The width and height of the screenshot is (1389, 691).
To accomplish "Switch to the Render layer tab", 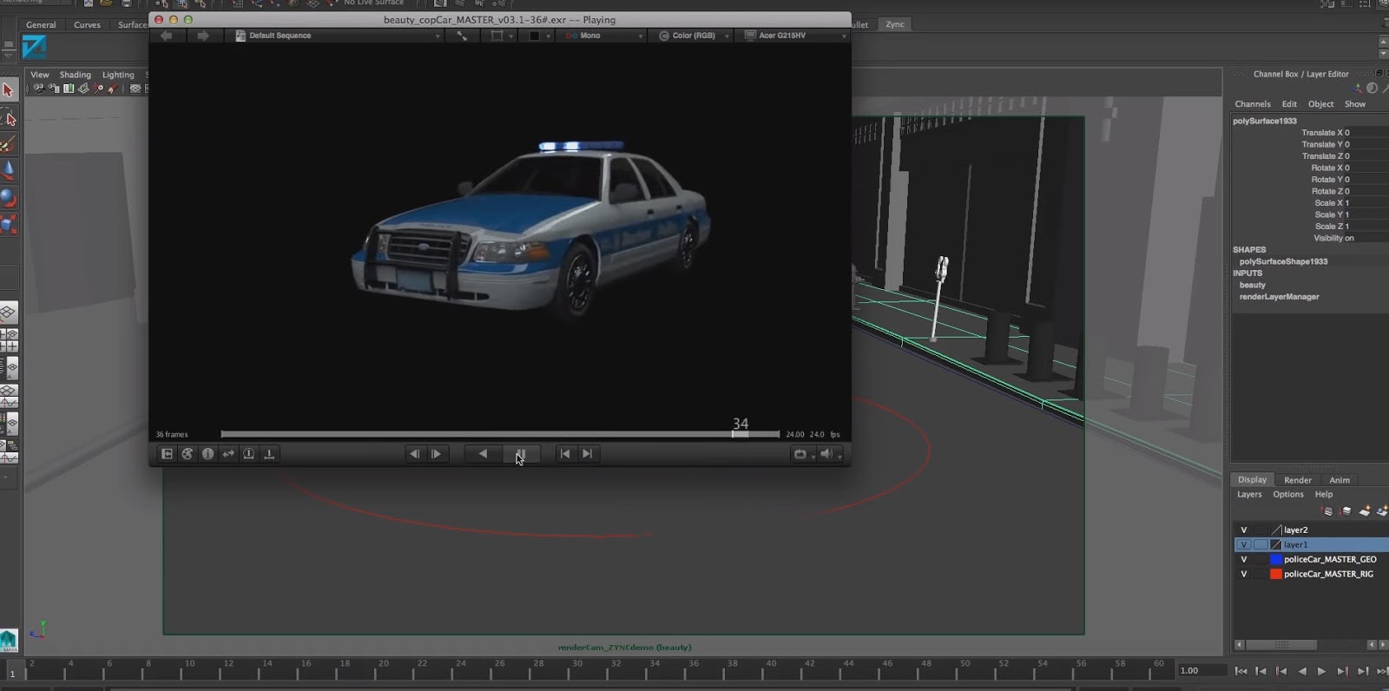I will tap(1298, 480).
